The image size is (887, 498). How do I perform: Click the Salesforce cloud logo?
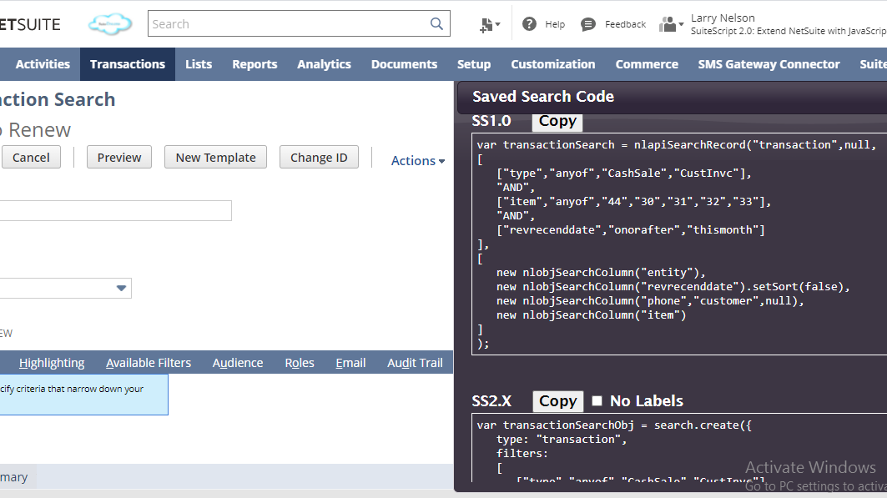click(110, 24)
